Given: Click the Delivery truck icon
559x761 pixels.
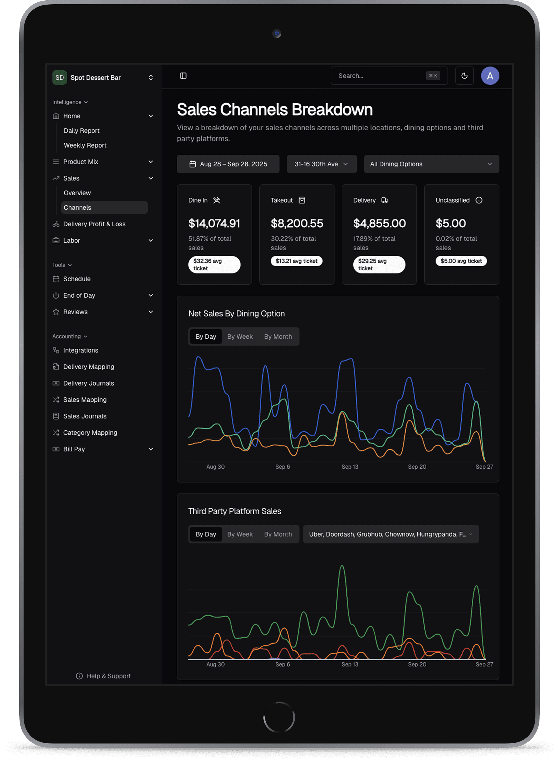Looking at the screenshot, I should [384, 200].
